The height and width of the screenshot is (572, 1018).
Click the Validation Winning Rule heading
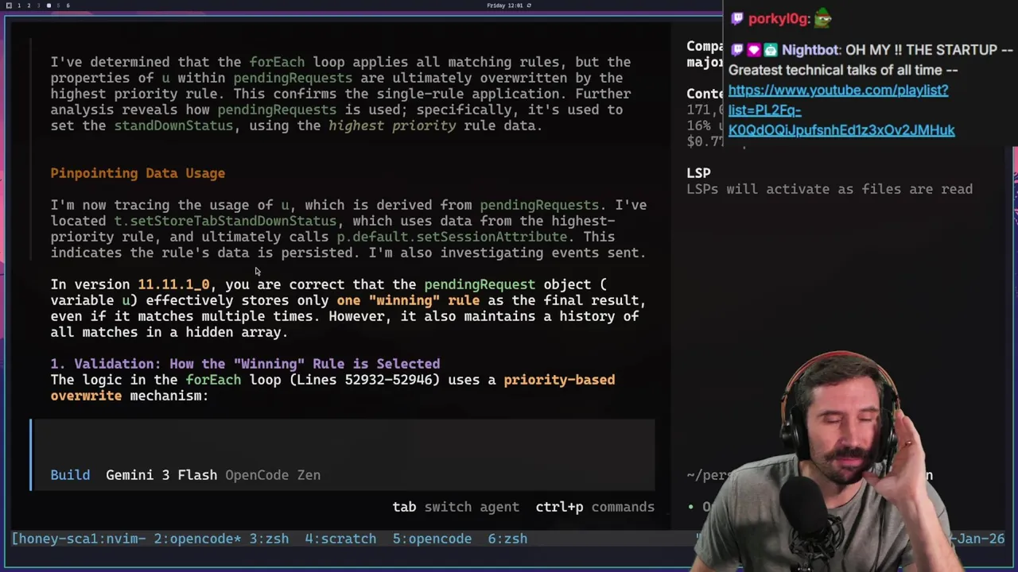pyautogui.click(x=245, y=364)
